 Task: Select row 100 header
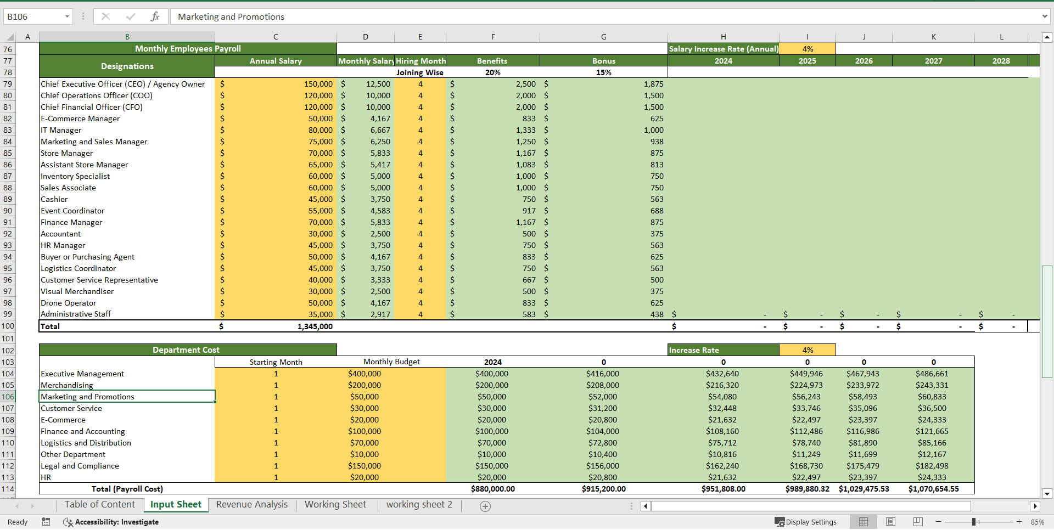8,326
